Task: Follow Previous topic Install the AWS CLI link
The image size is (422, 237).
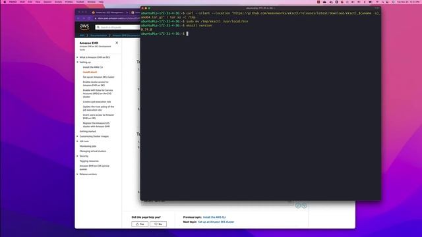Action: 214,217
